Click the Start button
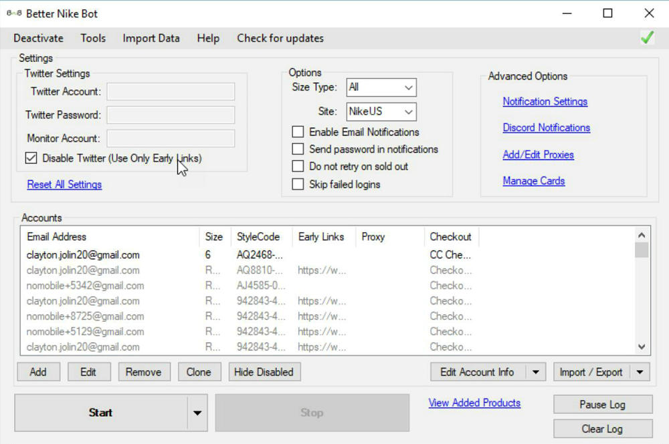 [101, 413]
